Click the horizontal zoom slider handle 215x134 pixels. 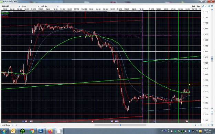tap(201, 125)
